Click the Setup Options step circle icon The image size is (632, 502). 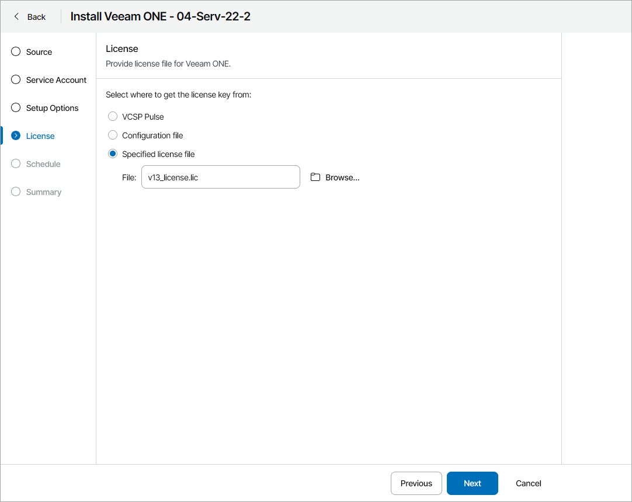(16, 108)
